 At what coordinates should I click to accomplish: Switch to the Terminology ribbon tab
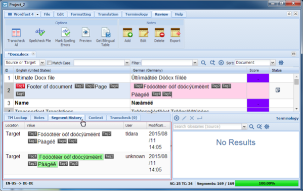point(137,14)
